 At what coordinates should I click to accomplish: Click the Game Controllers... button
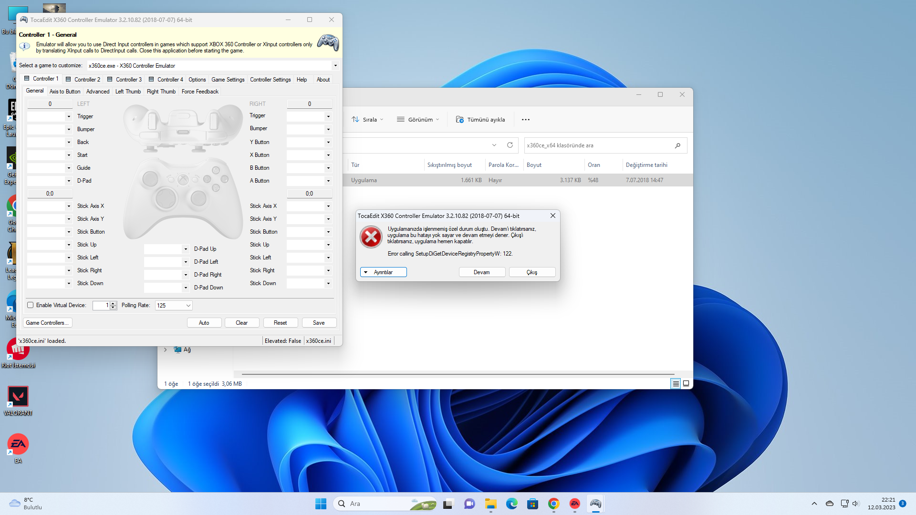47,323
